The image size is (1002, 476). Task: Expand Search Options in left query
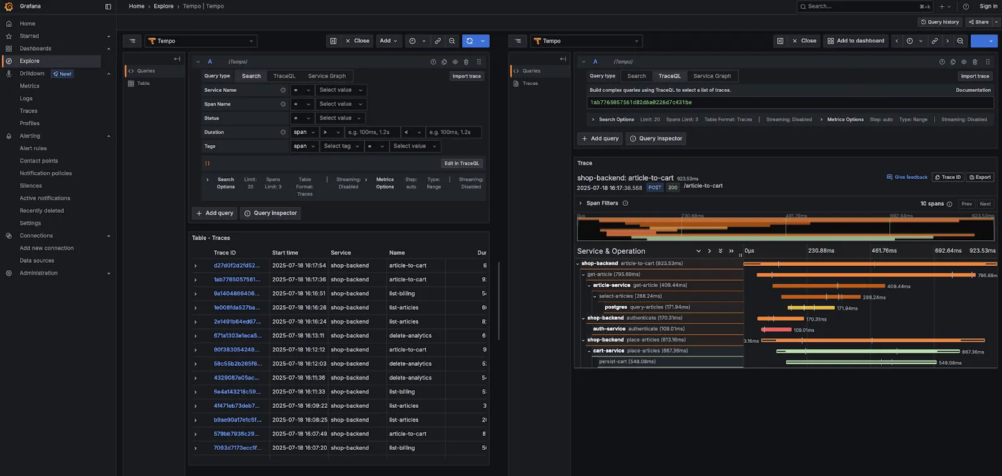click(208, 180)
